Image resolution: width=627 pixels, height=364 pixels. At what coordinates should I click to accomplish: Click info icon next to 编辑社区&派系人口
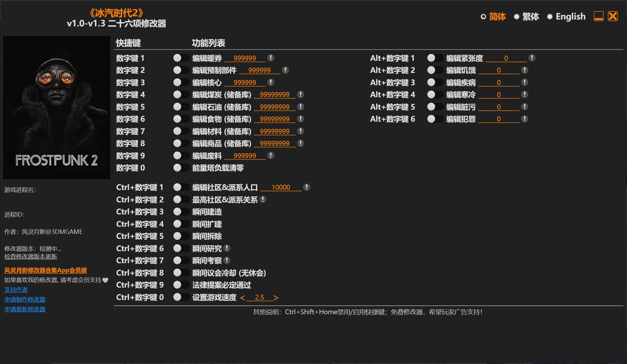coord(307,187)
